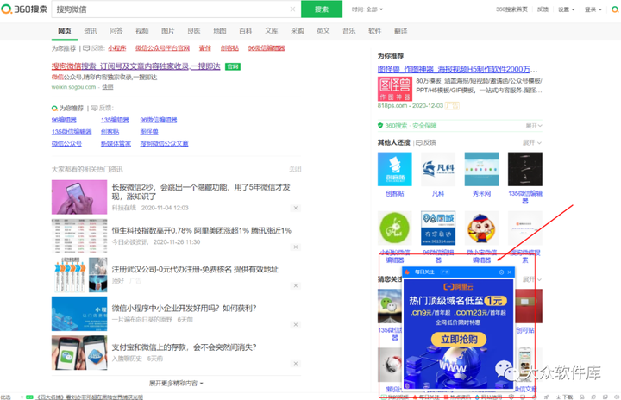Switch to the 英文 tab
621x400 pixels.
[323, 31]
